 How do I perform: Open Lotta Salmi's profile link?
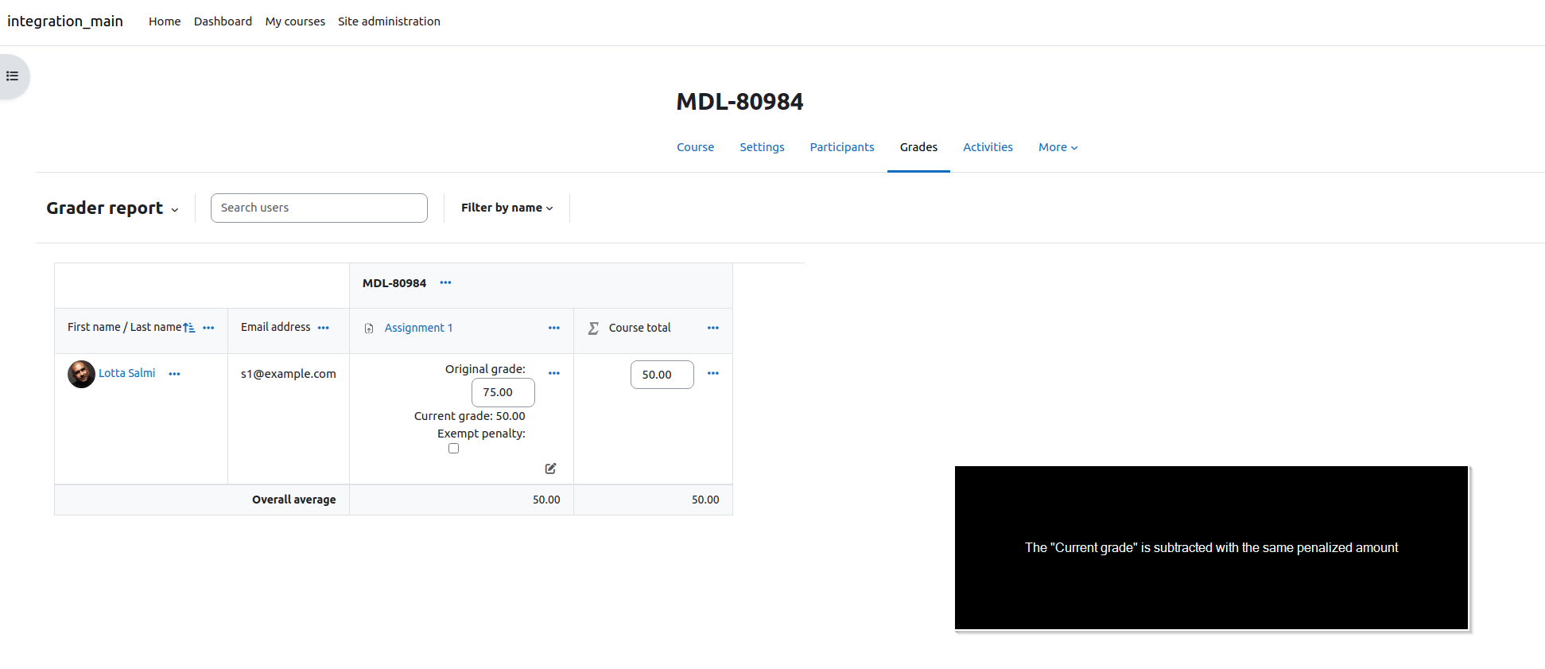126,373
